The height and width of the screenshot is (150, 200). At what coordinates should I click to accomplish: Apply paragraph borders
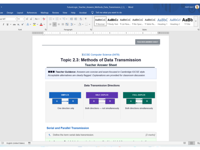point(86,24)
